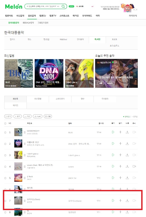Open music video for Lovers track
The image size is (146, 217).
pos(134,166)
